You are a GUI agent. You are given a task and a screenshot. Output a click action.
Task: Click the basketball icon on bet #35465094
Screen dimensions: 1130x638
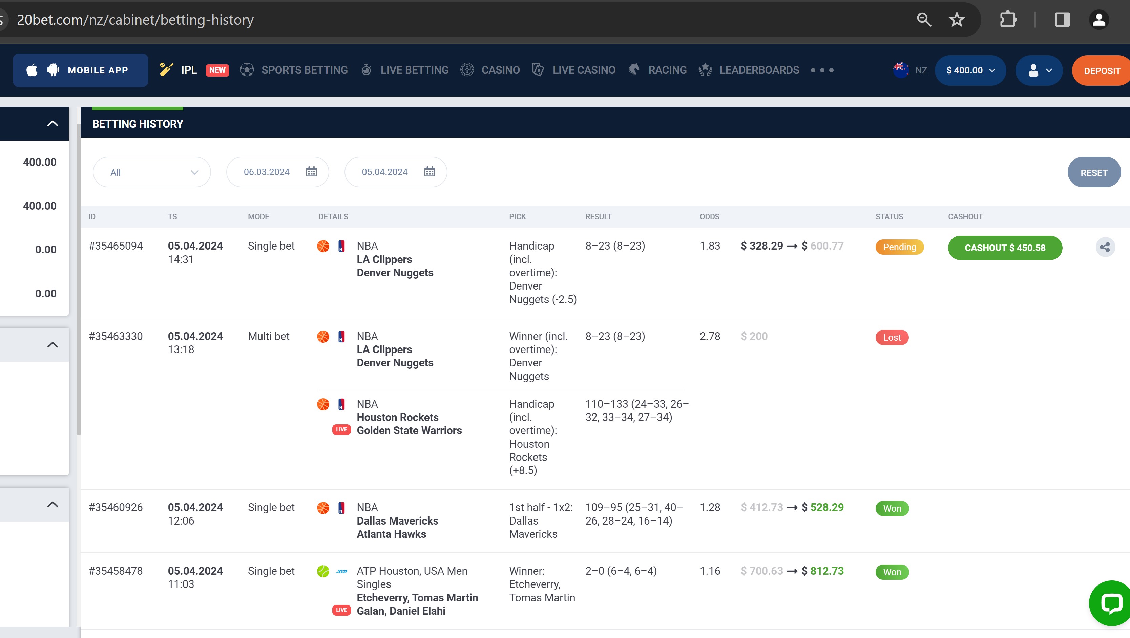323,246
